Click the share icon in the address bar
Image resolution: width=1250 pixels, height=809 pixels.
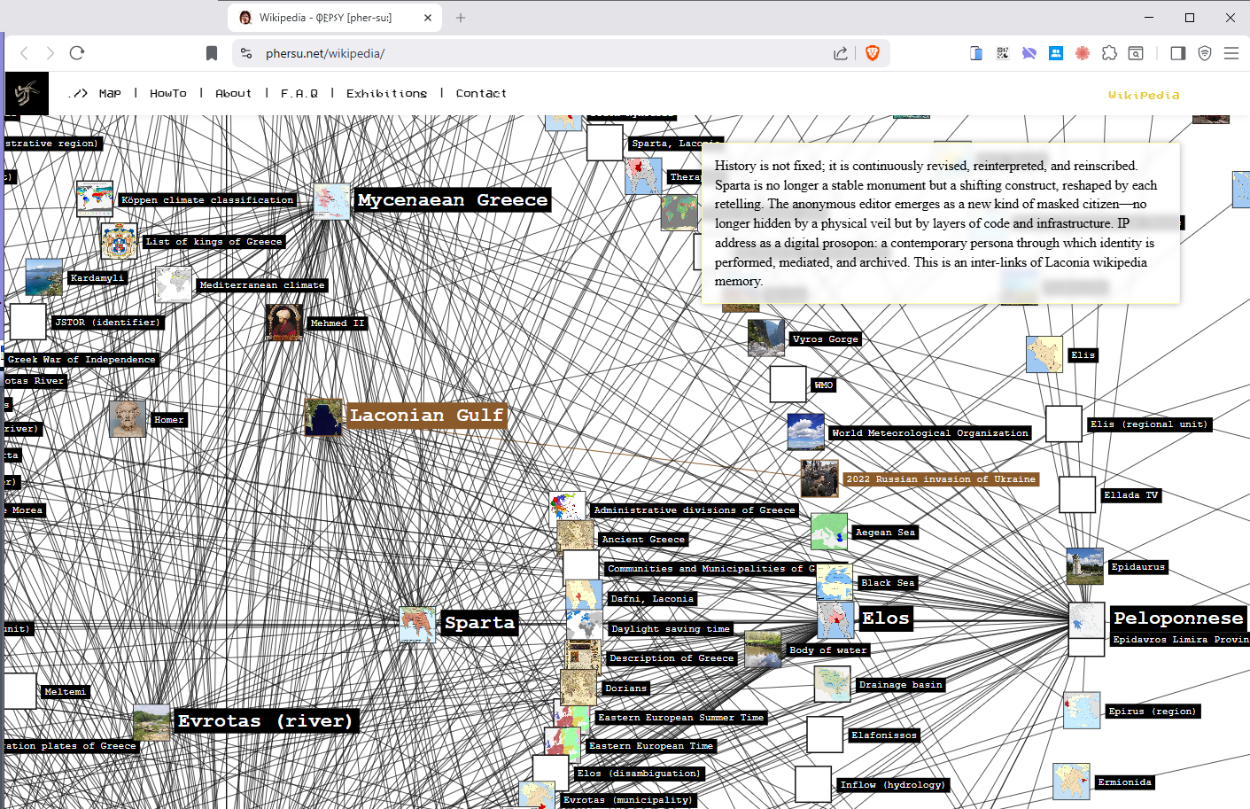coord(841,53)
